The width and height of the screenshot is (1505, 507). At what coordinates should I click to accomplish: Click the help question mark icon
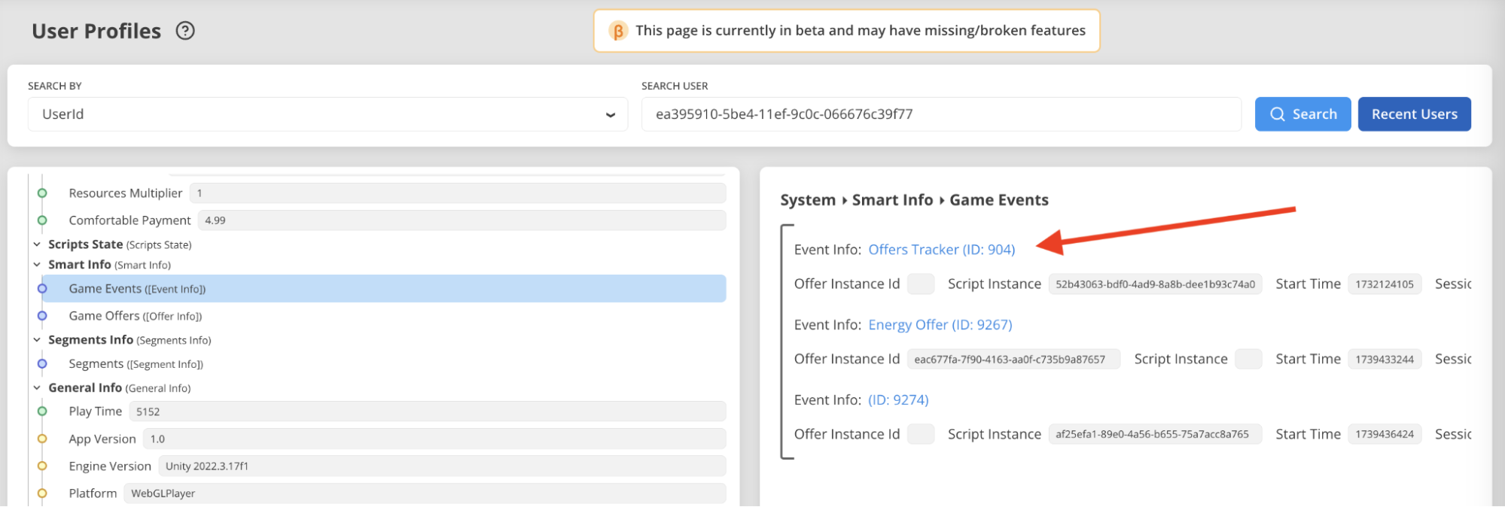[x=185, y=31]
